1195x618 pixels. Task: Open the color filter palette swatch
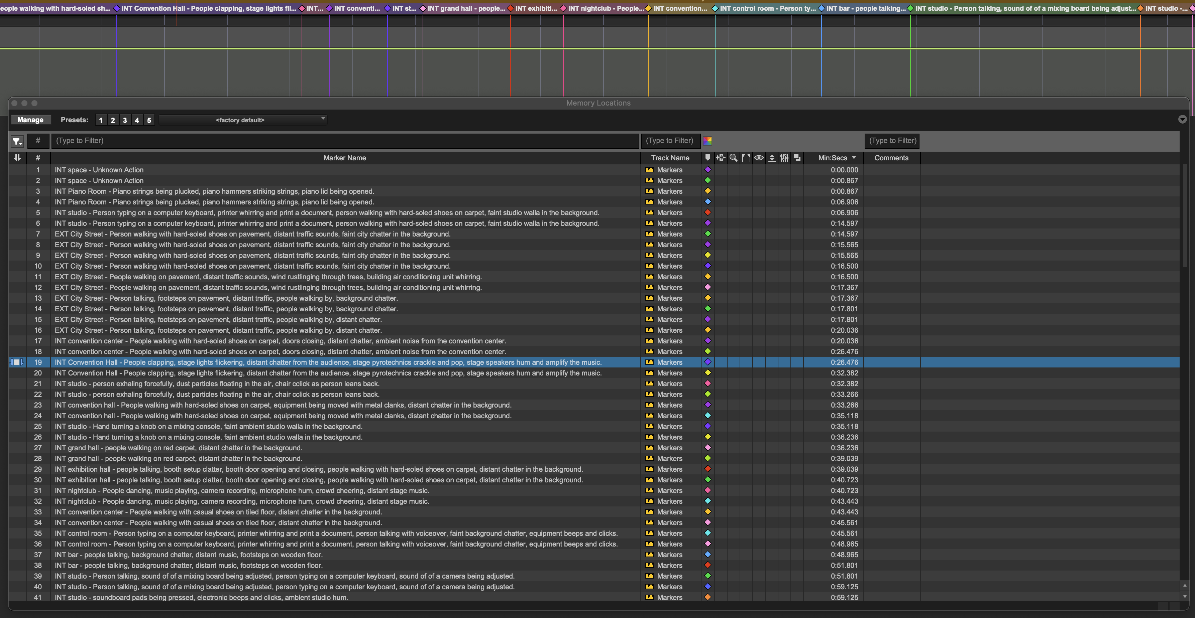click(x=708, y=141)
